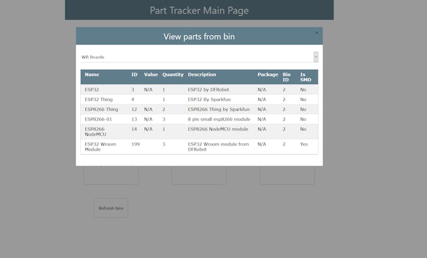
Task: Close the View parts from bin dialog
Action: coord(316,33)
